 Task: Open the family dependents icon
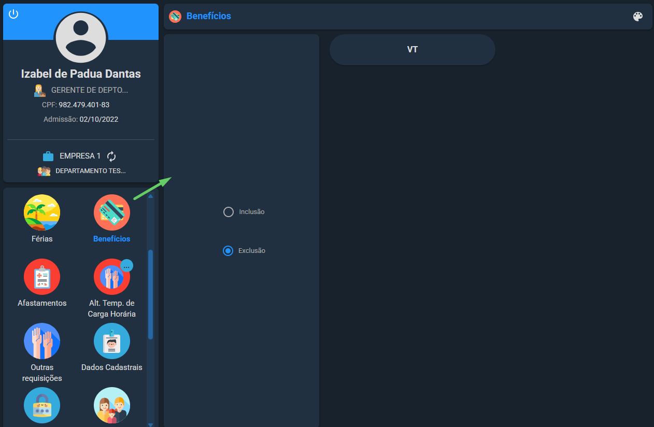pos(112,405)
